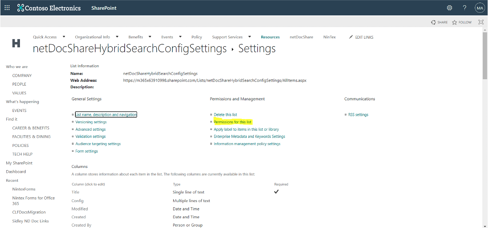
Task: Select PEOPLE in left navigation
Action: tap(19, 84)
